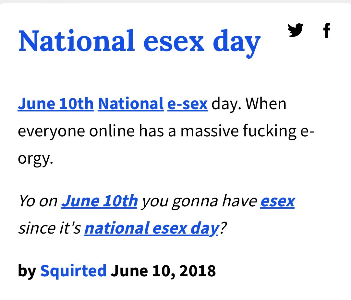Screen dimensions: 351x300
Task: Click the post date "June 10, 2018"
Action: [163, 270]
